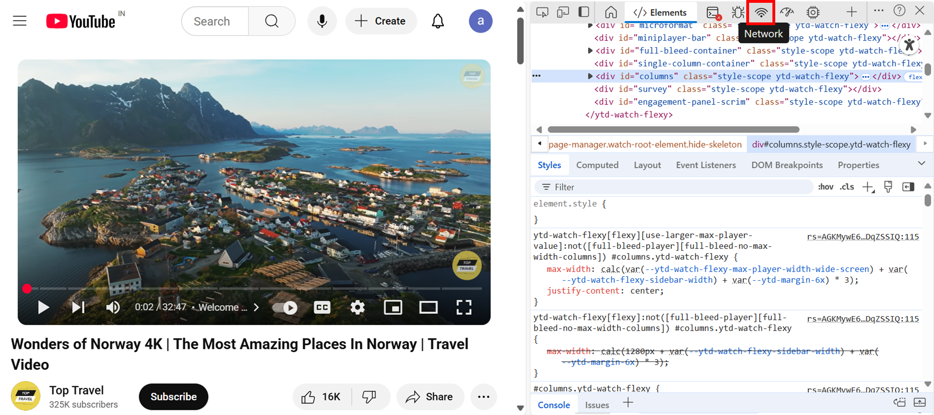The image size is (934, 415).
Task: Open the first rs=AGKMywE6 stylesheet link
Action: click(x=863, y=237)
